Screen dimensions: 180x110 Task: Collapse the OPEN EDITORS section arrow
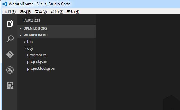tap(21, 28)
